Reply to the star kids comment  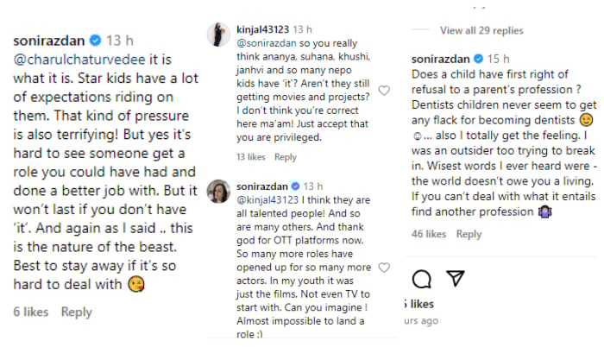(76, 312)
